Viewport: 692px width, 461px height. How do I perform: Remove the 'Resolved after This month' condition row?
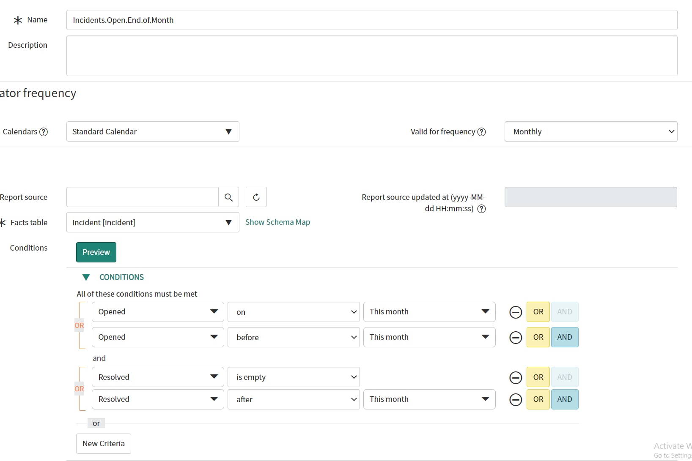(516, 399)
